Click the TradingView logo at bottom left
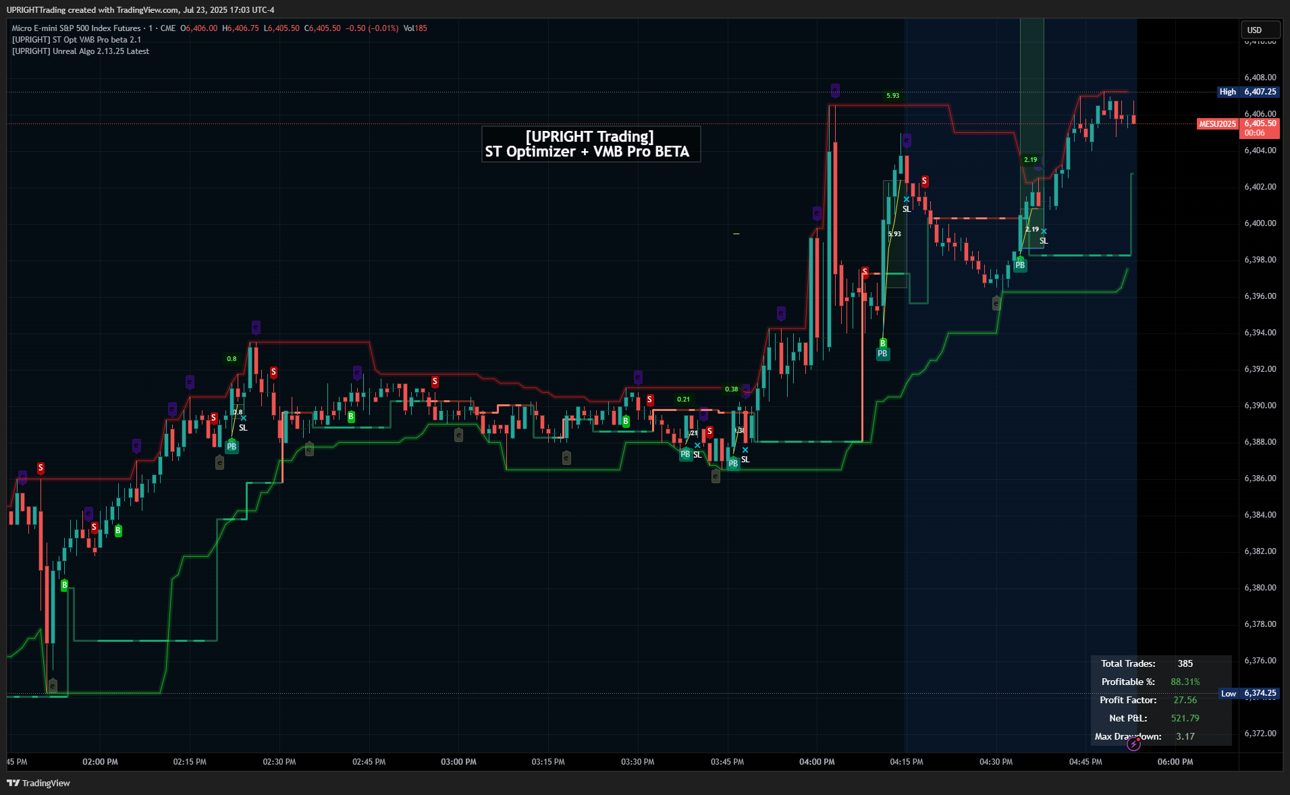The image size is (1290, 795). pos(38,783)
